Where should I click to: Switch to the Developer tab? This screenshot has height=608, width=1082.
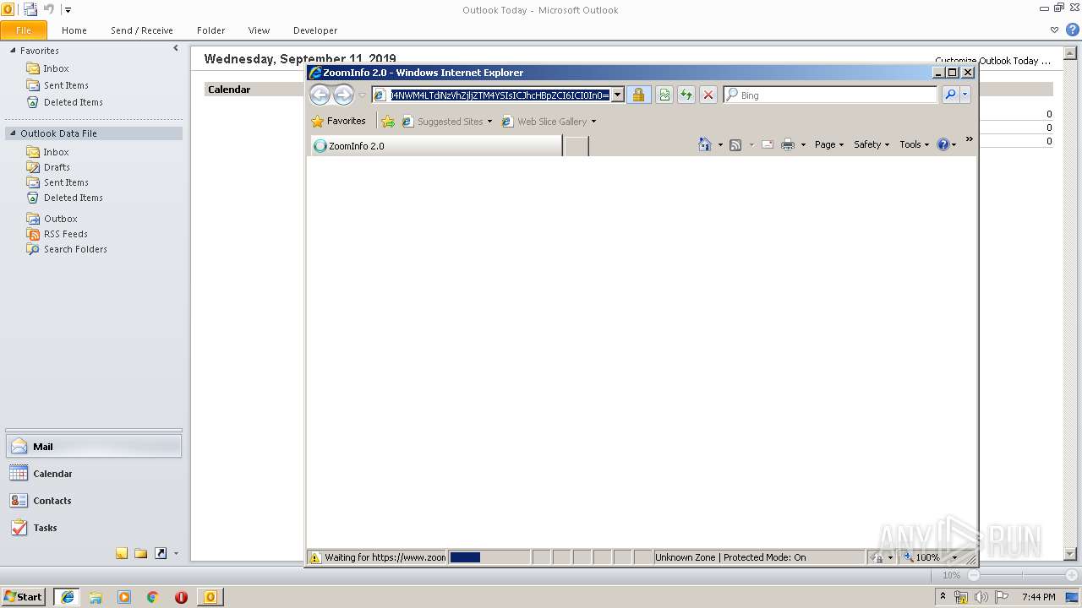pos(315,30)
